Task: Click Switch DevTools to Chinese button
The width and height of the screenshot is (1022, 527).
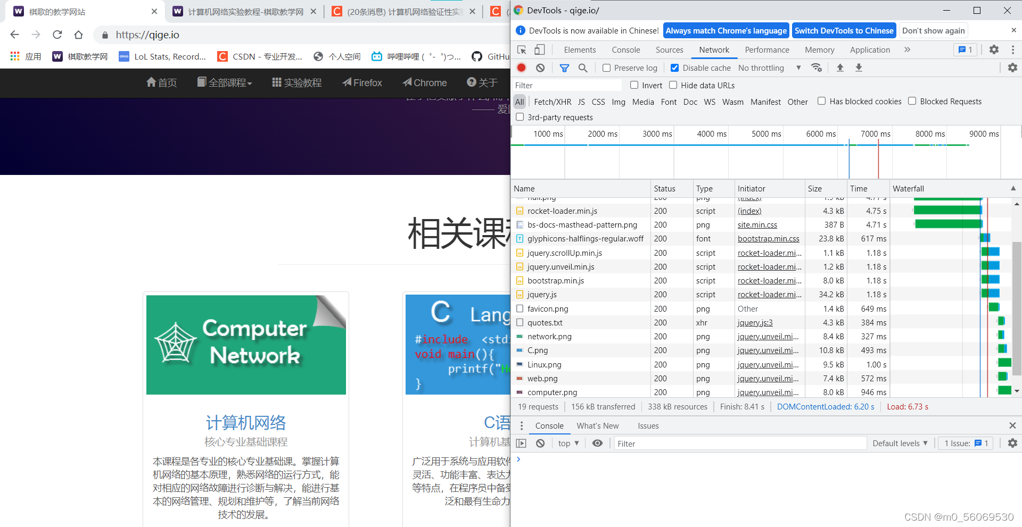Action: click(844, 30)
